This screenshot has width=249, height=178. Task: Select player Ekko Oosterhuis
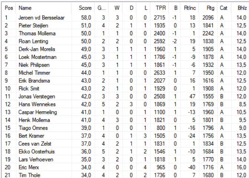point(126,151)
